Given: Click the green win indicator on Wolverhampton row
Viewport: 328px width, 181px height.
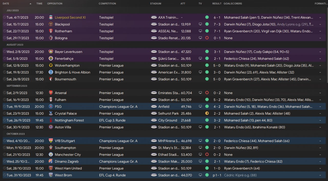Looking at the screenshot, I should click(x=207, y=65).
